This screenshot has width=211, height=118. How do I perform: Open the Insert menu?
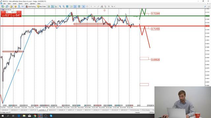(x=15, y=4)
